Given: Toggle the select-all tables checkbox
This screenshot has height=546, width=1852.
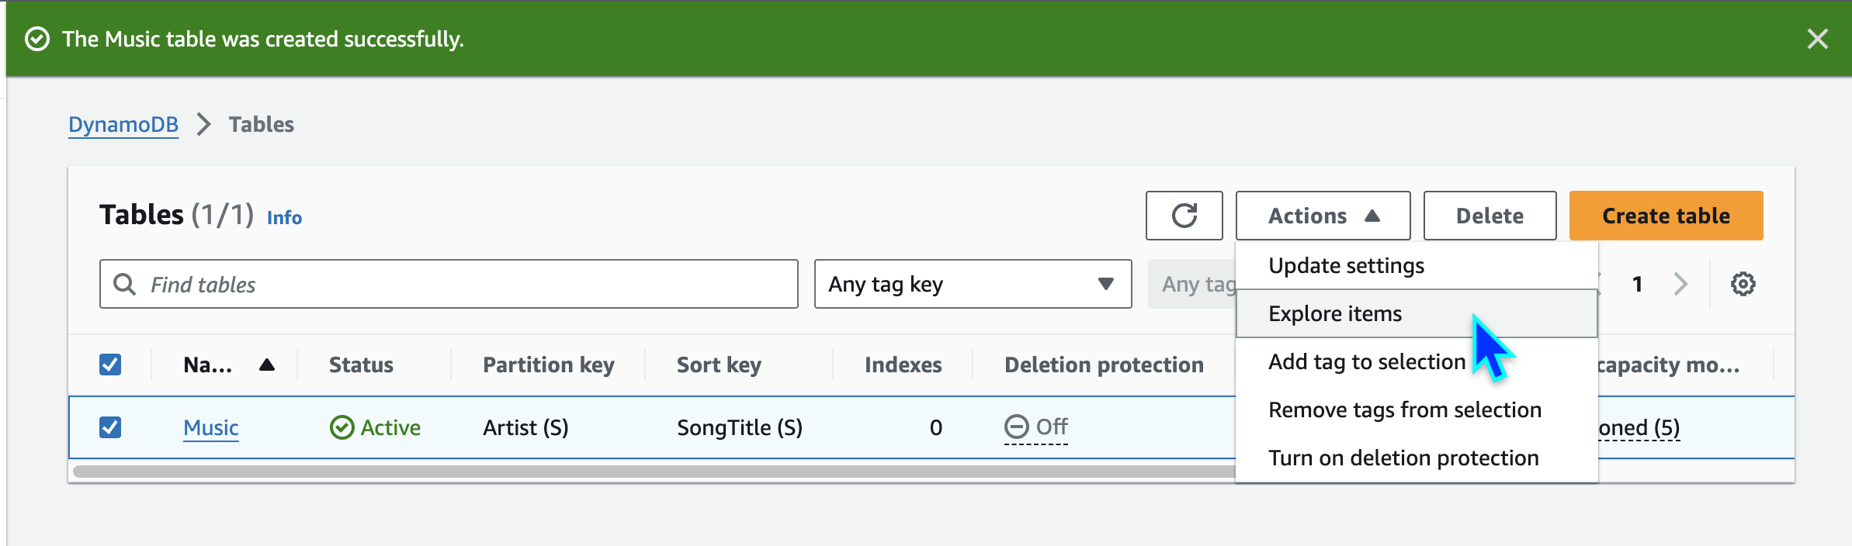Looking at the screenshot, I should [x=110, y=365].
